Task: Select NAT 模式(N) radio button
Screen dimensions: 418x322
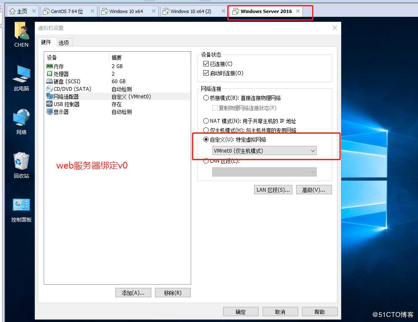Action: [x=206, y=121]
